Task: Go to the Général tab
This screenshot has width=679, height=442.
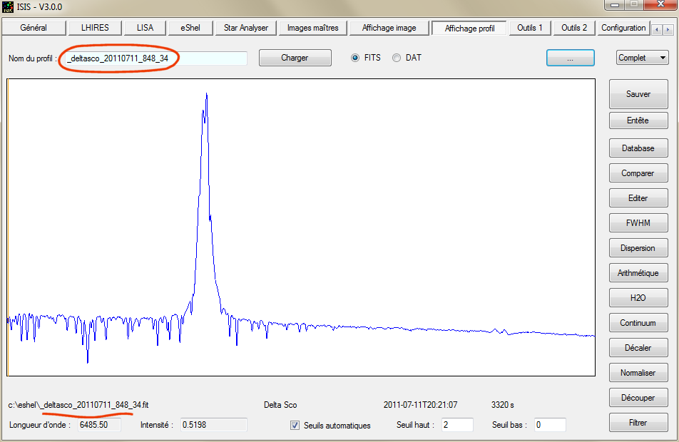Action: coord(33,28)
